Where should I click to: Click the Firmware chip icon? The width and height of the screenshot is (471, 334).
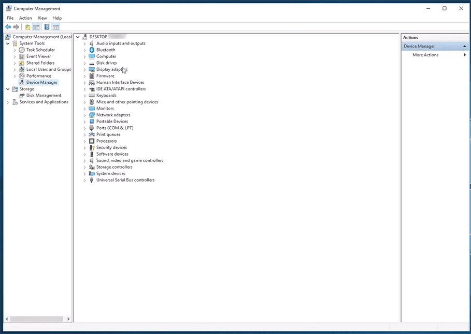point(92,76)
